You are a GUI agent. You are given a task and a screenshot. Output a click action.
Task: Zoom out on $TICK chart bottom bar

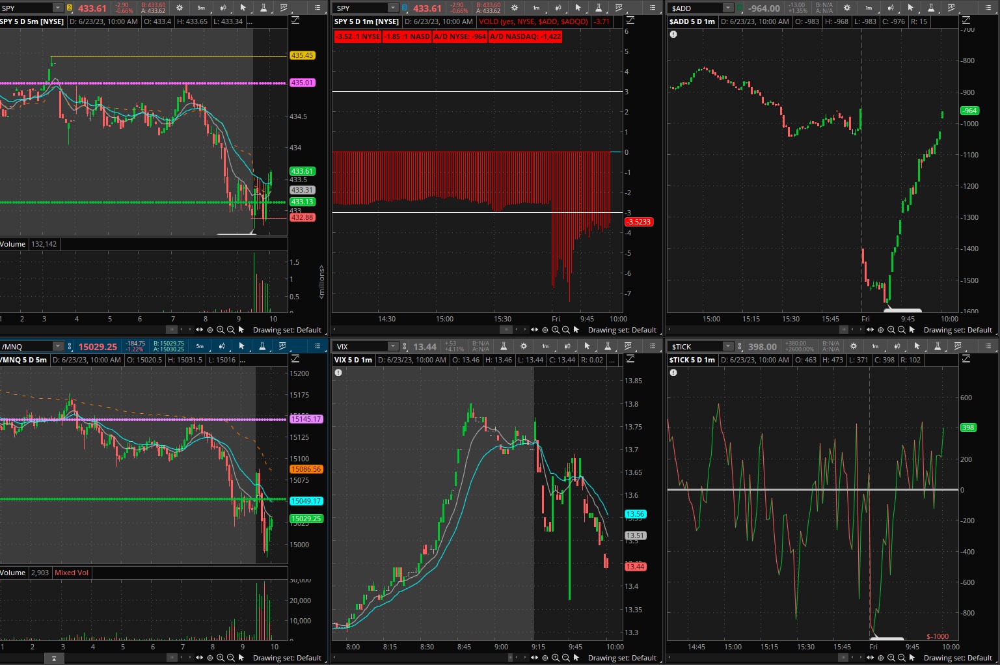point(902,658)
